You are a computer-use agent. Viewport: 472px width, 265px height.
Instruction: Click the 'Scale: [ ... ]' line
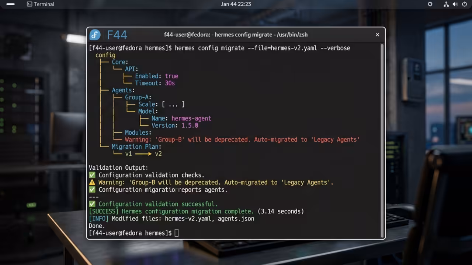[162, 105]
